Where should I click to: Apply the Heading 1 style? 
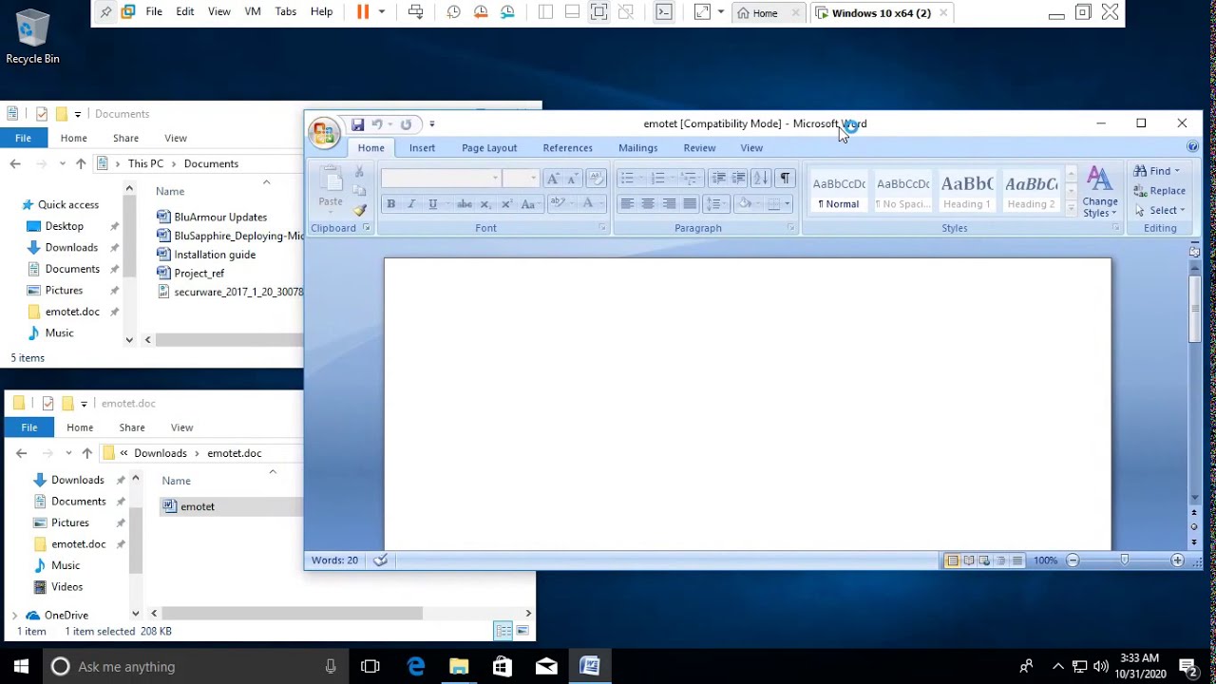tap(966, 191)
